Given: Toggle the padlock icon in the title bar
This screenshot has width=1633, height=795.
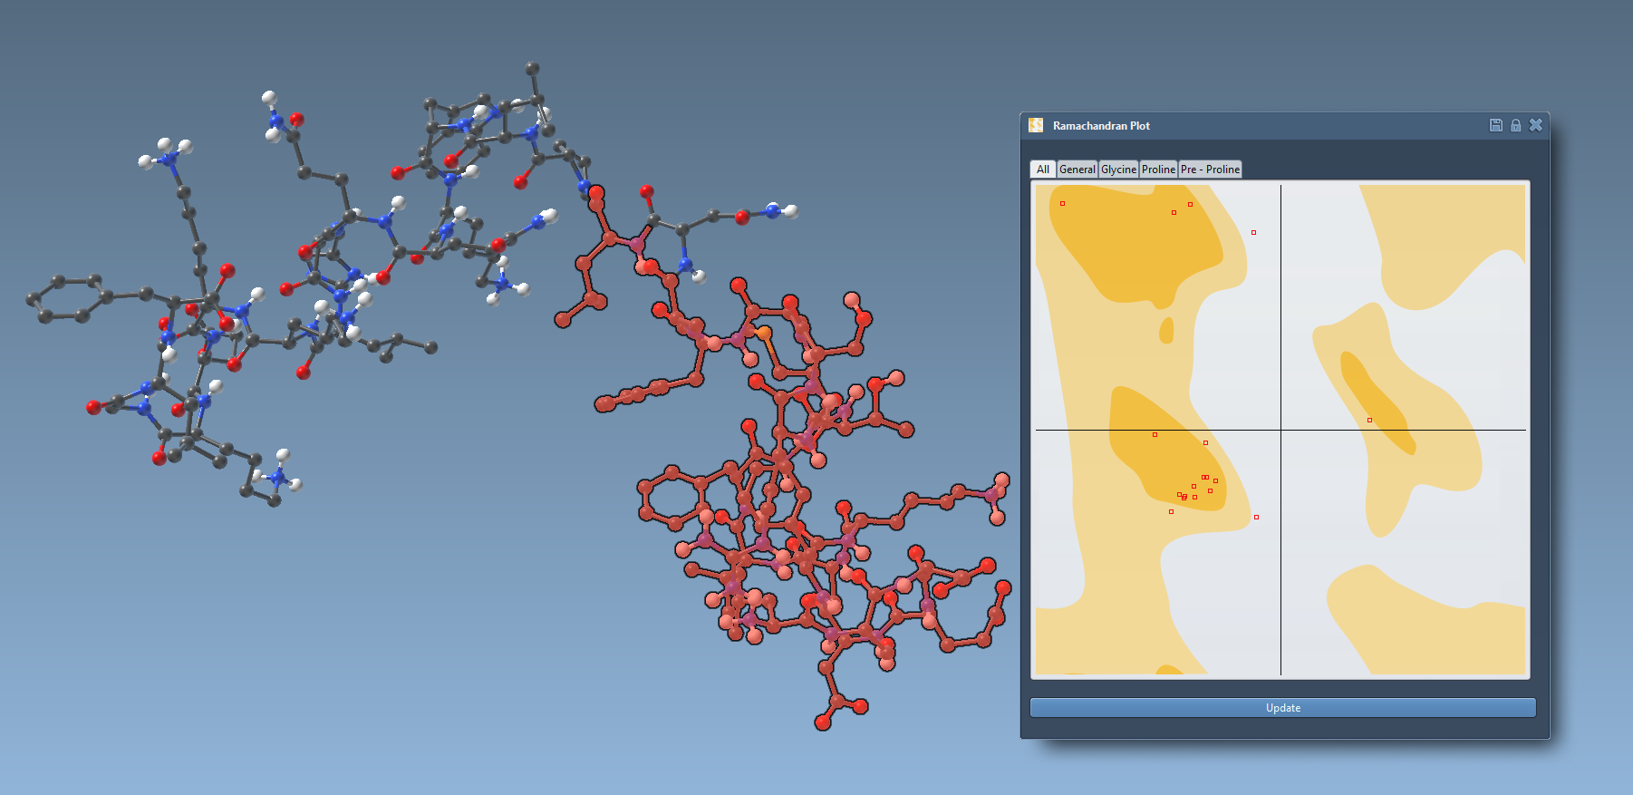Looking at the screenshot, I should [1515, 125].
